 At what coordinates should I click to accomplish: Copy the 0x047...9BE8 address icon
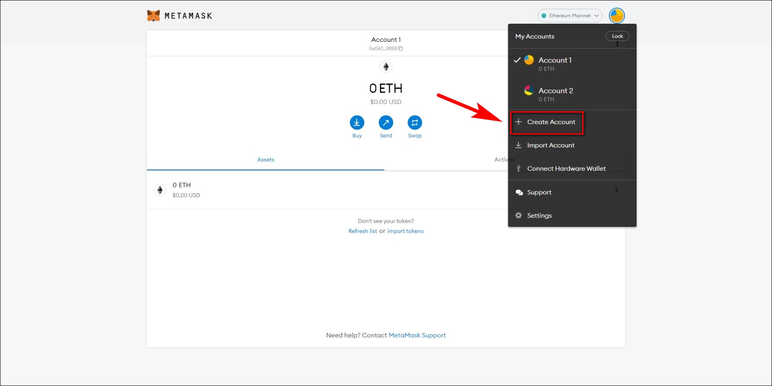coord(401,49)
